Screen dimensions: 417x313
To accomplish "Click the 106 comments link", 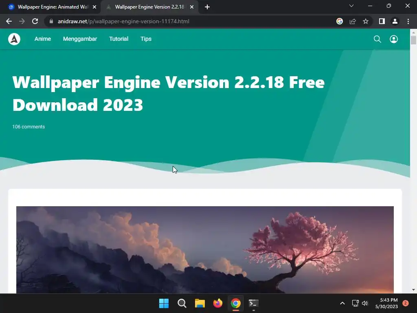I will point(29,127).
